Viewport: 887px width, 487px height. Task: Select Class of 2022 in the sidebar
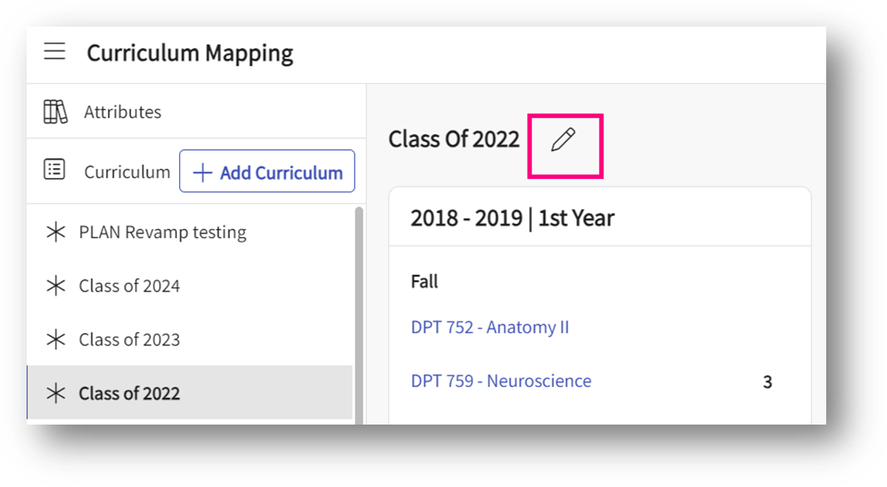(x=129, y=394)
